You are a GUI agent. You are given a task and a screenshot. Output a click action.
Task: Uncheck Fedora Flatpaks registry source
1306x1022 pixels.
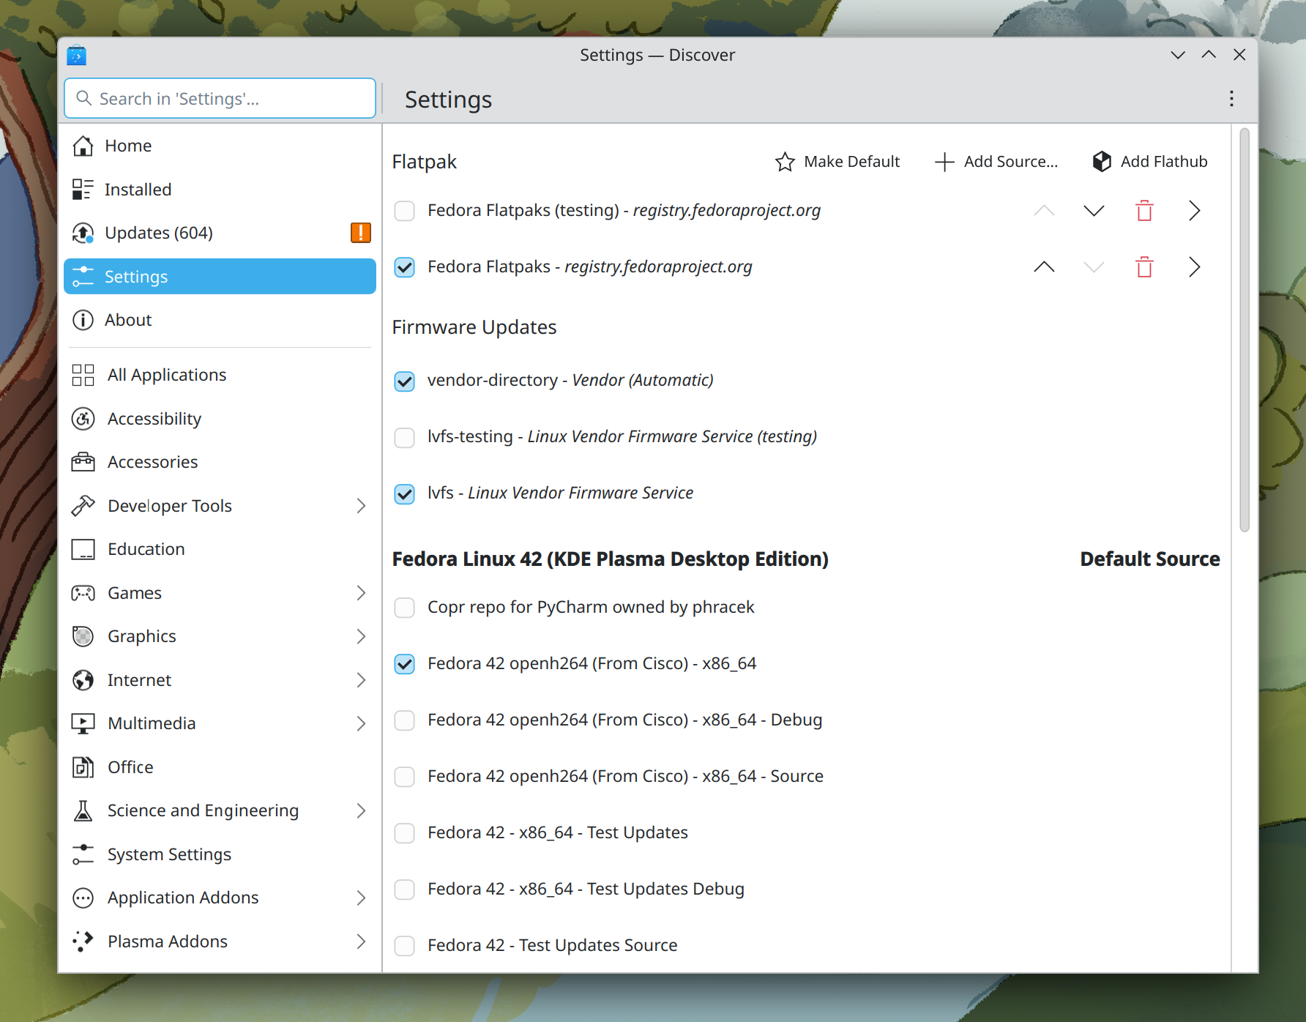pos(404,267)
